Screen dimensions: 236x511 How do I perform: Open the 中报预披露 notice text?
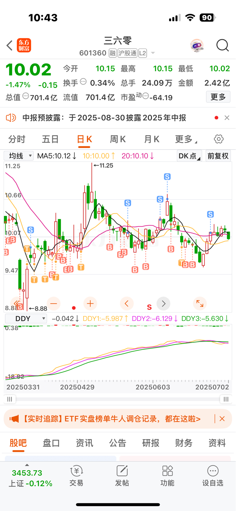point(104,118)
